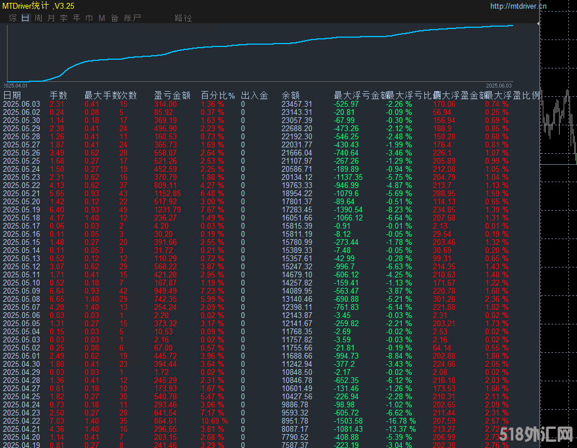The image size is (577, 448).
Task: Click the 最大手数 column header
Action: 102,96
